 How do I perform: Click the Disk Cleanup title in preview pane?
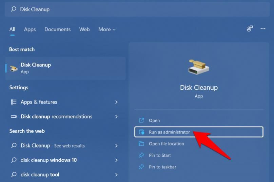pyautogui.click(x=199, y=87)
